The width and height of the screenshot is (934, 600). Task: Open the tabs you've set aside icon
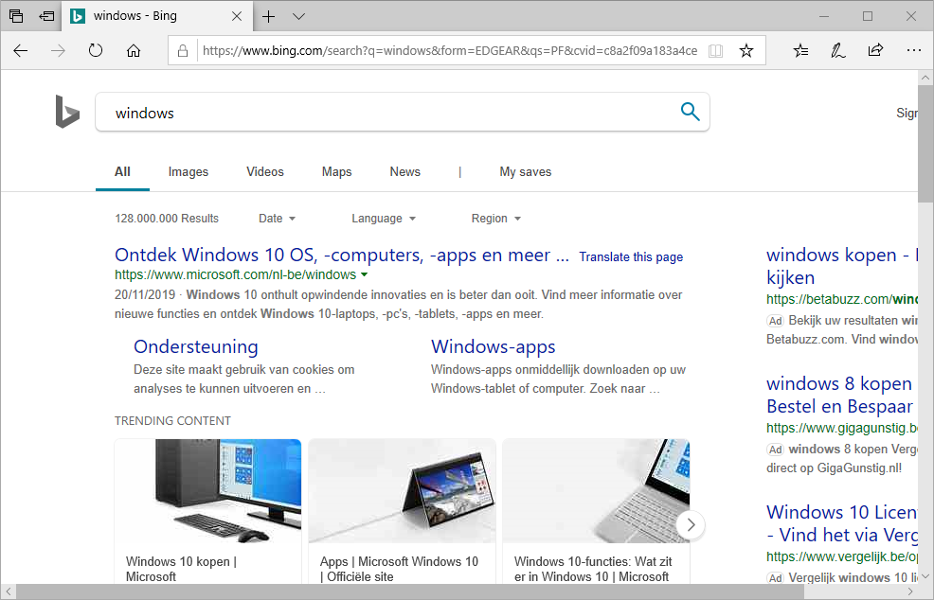[16, 16]
